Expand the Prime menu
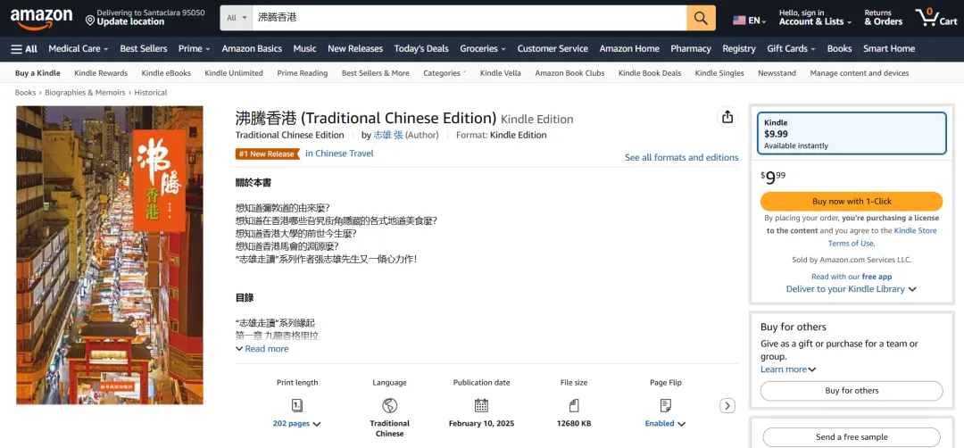Screen dimensions: 964x448 pyautogui.click(x=194, y=48)
